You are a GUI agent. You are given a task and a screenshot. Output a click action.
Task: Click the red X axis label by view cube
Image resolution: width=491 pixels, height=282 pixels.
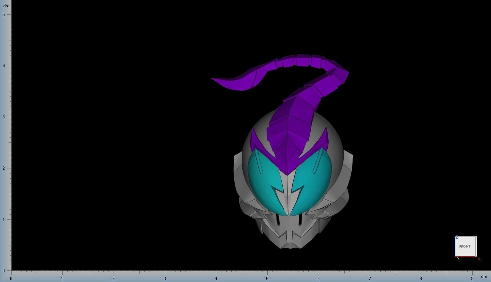point(479,259)
